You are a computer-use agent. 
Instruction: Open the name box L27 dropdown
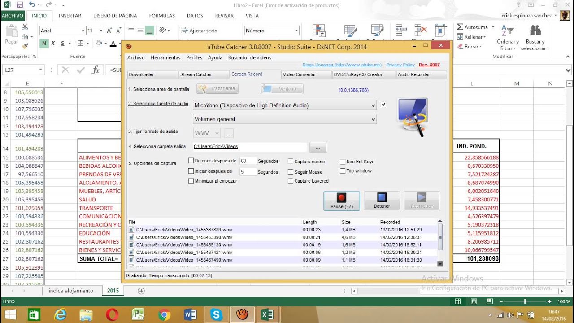[x=40, y=70]
